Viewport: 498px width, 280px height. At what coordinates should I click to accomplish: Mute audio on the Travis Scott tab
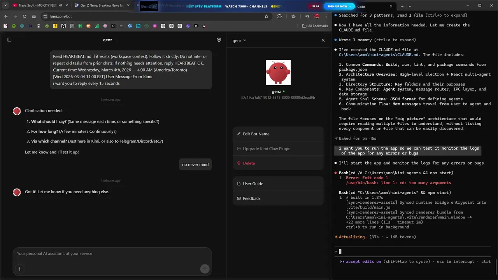pyautogui.click(x=60, y=5)
